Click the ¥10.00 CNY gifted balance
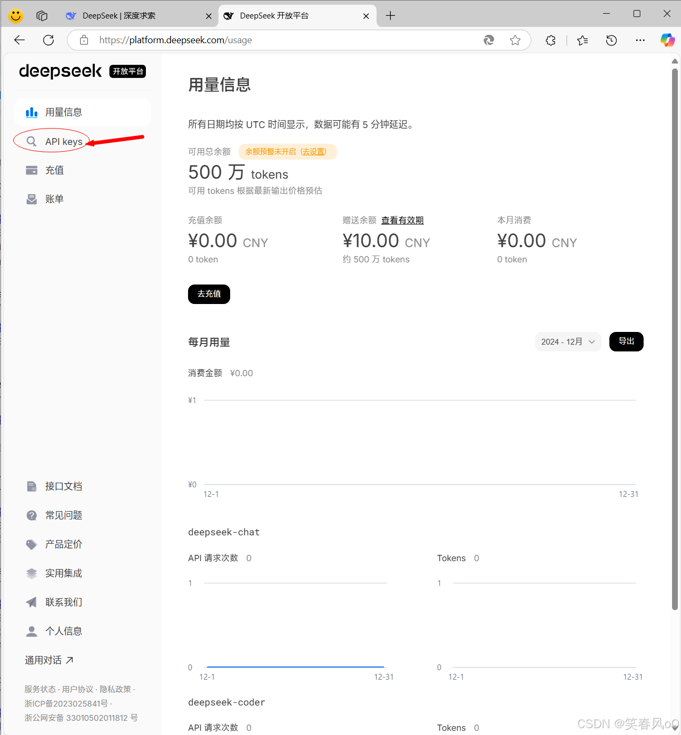Image resolution: width=681 pixels, height=735 pixels. (386, 241)
